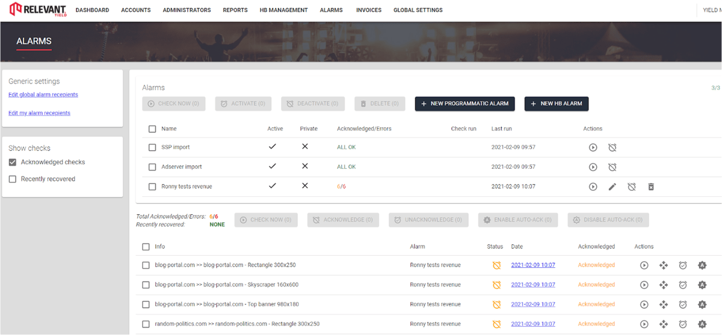Click auto-ack icon for Skyscraper 160x600 row
Image resolution: width=722 pixels, height=335 pixels.
click(x=702, y=285)
